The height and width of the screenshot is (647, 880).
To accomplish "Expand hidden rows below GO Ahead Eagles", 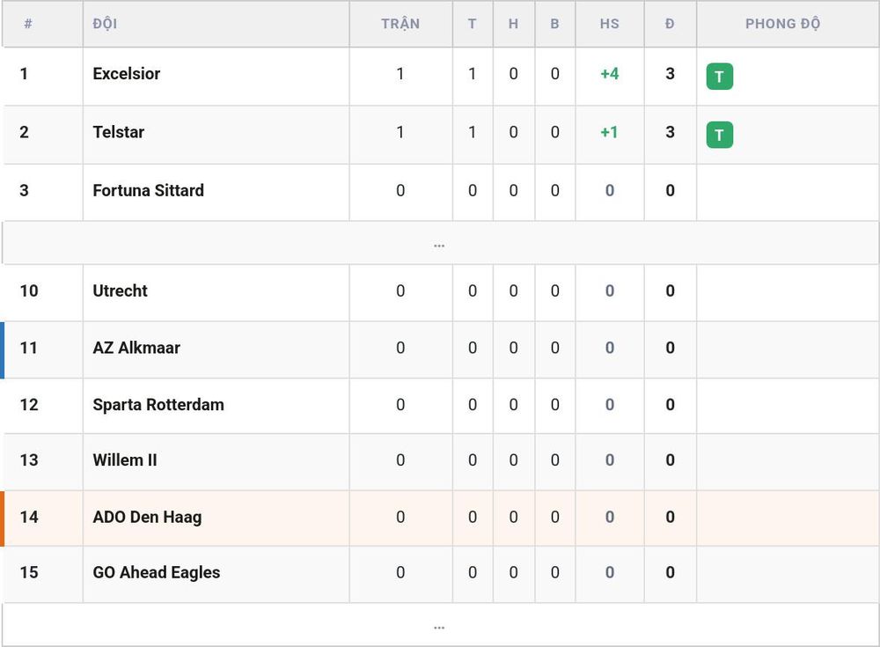I will [439, 626].
